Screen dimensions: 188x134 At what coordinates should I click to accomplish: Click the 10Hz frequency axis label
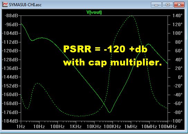[x=39, y=127]
